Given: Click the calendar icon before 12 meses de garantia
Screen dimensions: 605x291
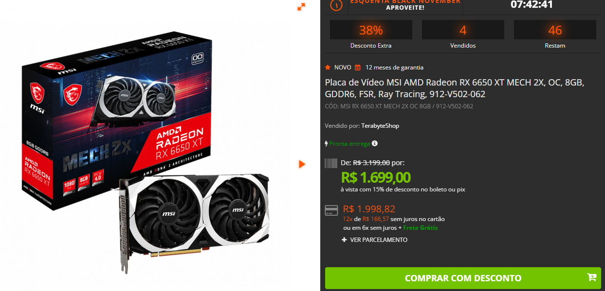Looking at the screenshot, I should click(358, 68).
